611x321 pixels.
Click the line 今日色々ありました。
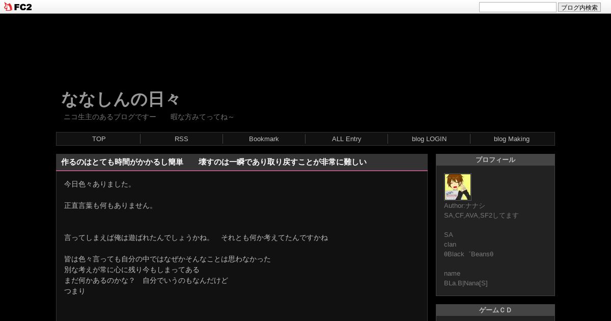tap(100, 184)
